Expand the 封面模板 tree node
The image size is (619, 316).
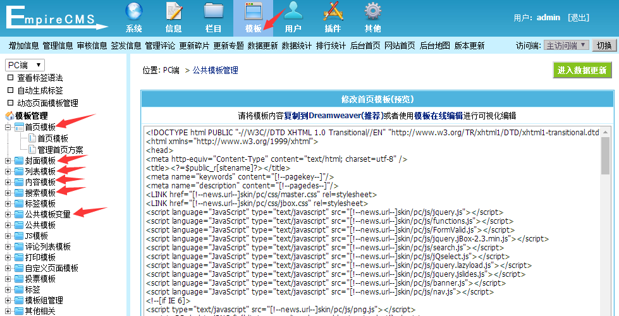tap(8, 161)
